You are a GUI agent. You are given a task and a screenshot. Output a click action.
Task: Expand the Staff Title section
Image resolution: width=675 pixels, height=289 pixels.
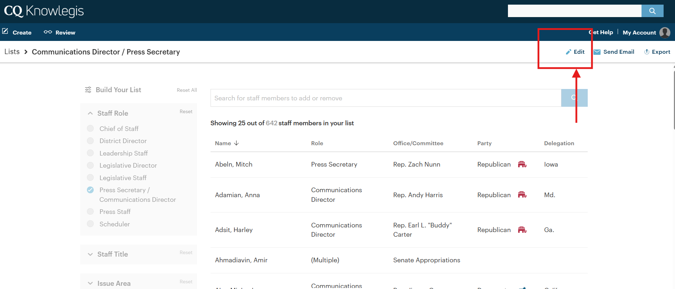(90, 254)
